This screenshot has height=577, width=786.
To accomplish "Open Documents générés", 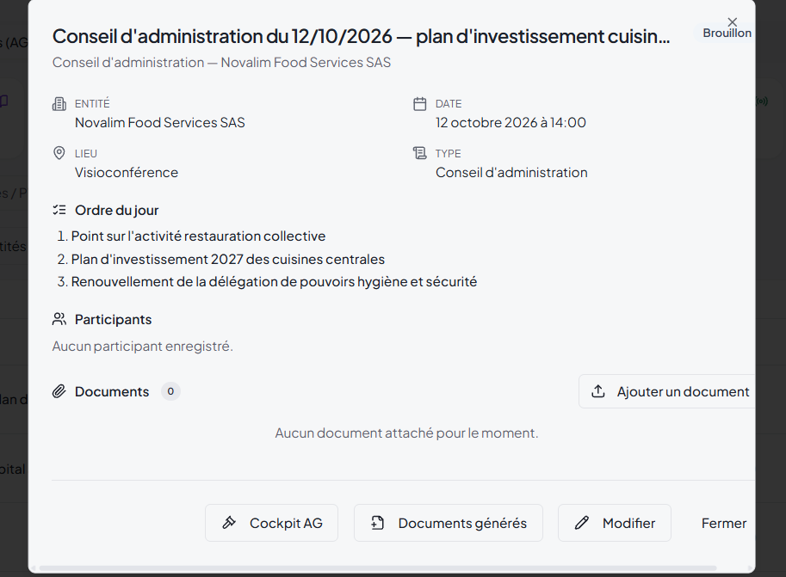I will point(449,523).
